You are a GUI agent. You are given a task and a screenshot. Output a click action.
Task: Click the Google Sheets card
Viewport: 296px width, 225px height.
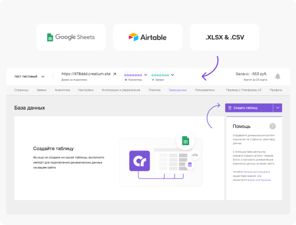click(71, 37)
